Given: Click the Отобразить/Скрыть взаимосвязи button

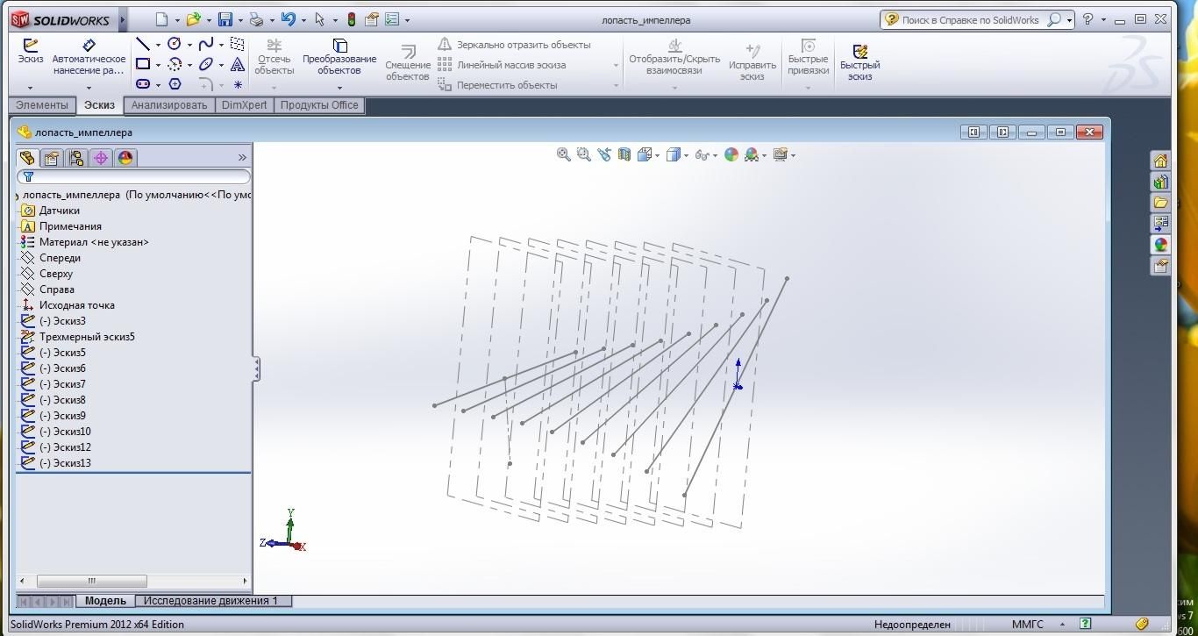Looking at the screenshot, I should pyautogui.click(x=674, y=57).
